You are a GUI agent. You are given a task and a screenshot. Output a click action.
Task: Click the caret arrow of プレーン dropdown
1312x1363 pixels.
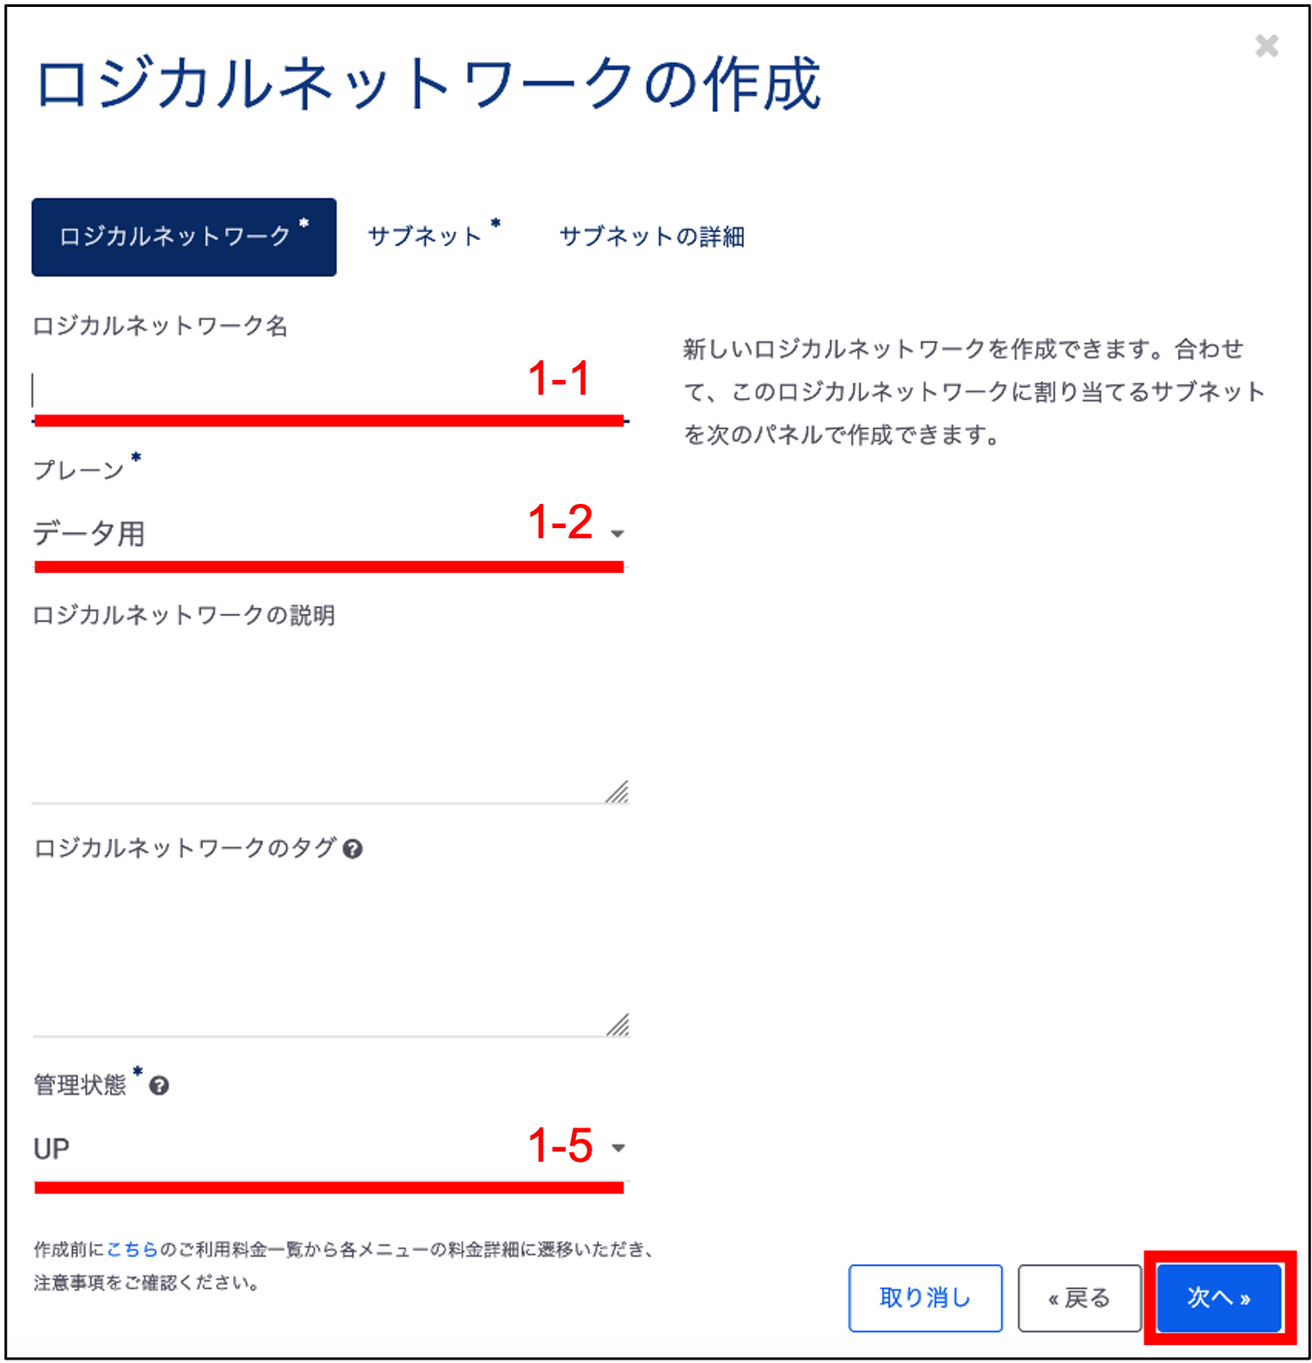[x=617, y=534]
